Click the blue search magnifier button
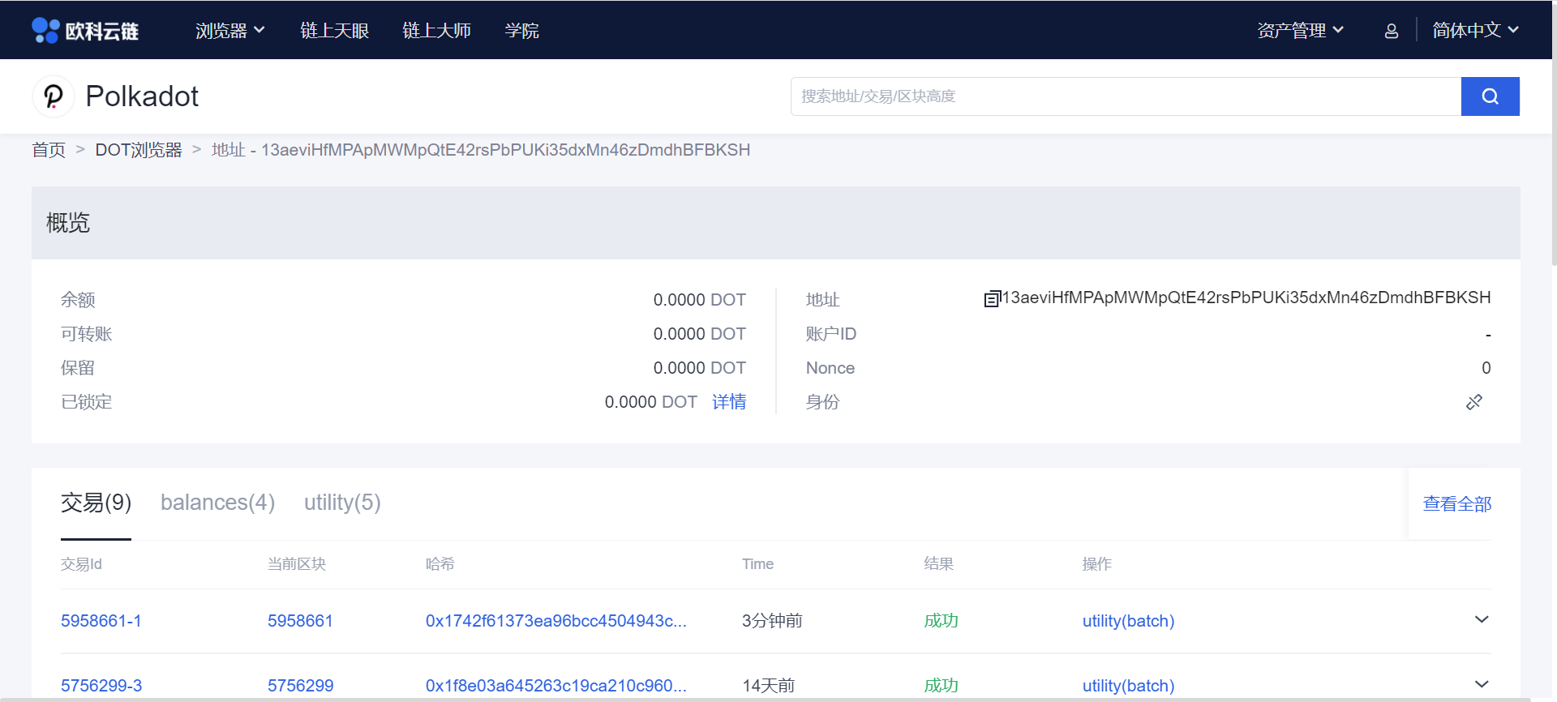 (1490, 96)
